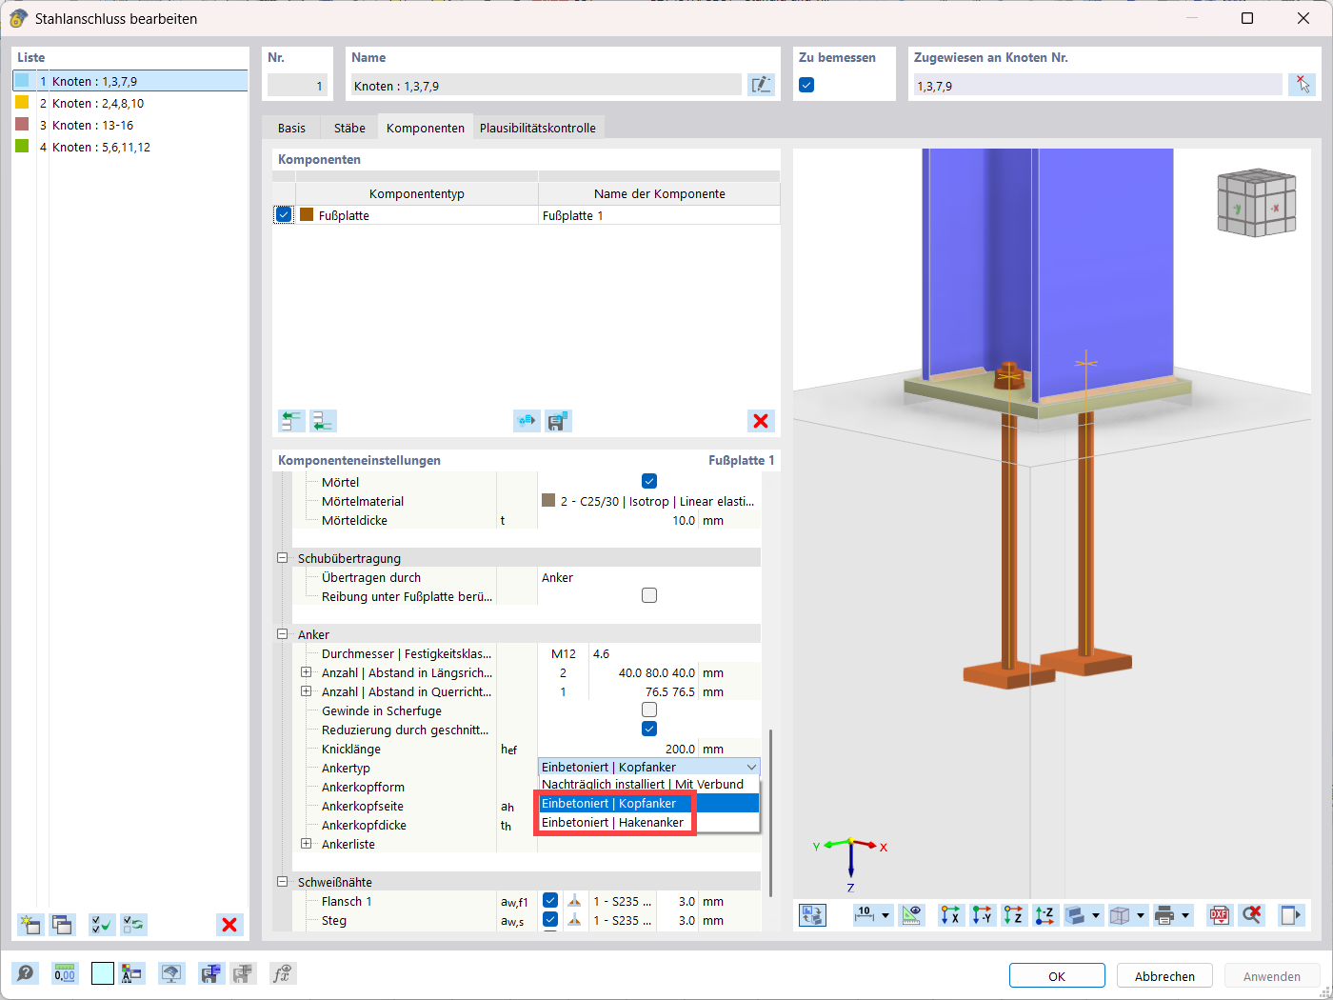
Task: Confirm the dialog with OK button
Action: pyautogui.click(x=1057, y=976)
